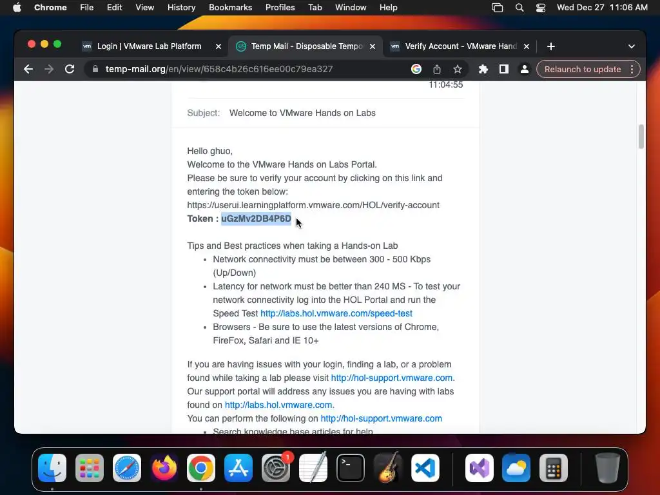Screen dimensions: 660x495
Task: Open the Apple menu
Action: tap(17, 8)
